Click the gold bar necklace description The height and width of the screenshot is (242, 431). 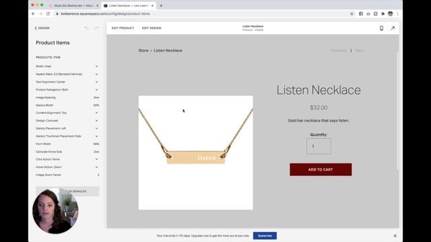[x=319, y=120]
